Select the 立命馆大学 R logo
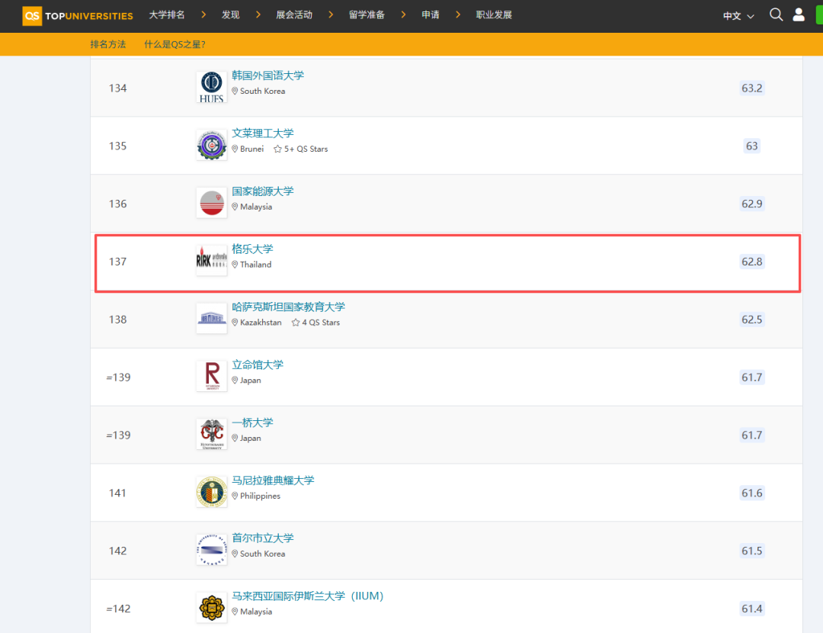Screen dimensions: 823x633 click(211, 376)
